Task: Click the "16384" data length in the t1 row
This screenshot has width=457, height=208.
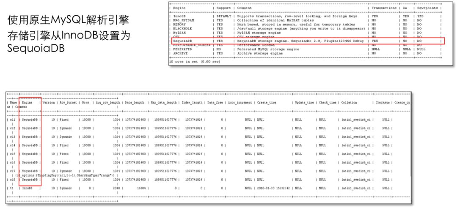Action: coord(141,189)
